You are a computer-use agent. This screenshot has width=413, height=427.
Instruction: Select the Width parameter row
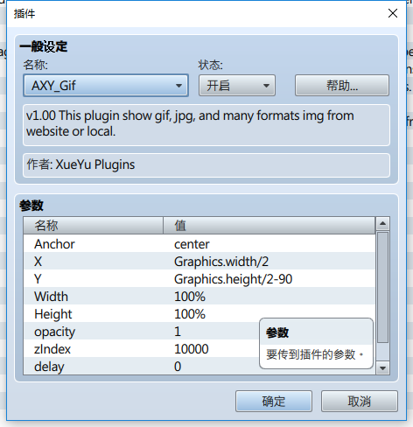point(199,296)
